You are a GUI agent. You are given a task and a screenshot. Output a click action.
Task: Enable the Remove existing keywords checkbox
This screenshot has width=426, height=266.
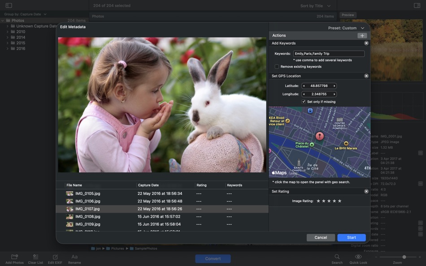(277, 66)
